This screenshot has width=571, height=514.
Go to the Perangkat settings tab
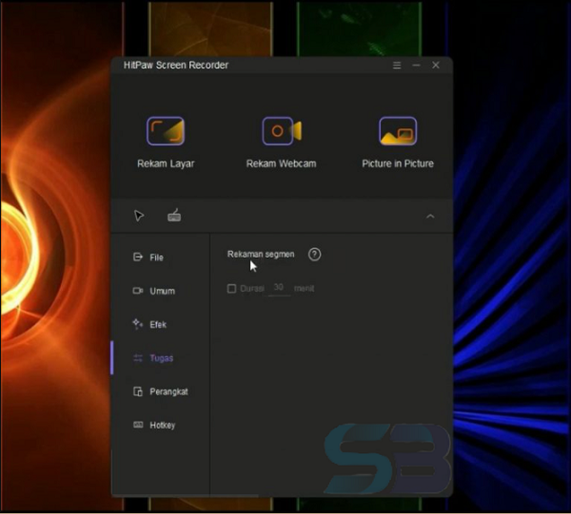tap(160, 391)
